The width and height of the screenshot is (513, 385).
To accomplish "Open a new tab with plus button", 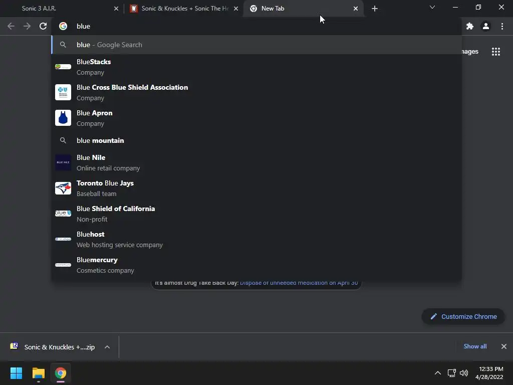I will [x=375, y=9].
